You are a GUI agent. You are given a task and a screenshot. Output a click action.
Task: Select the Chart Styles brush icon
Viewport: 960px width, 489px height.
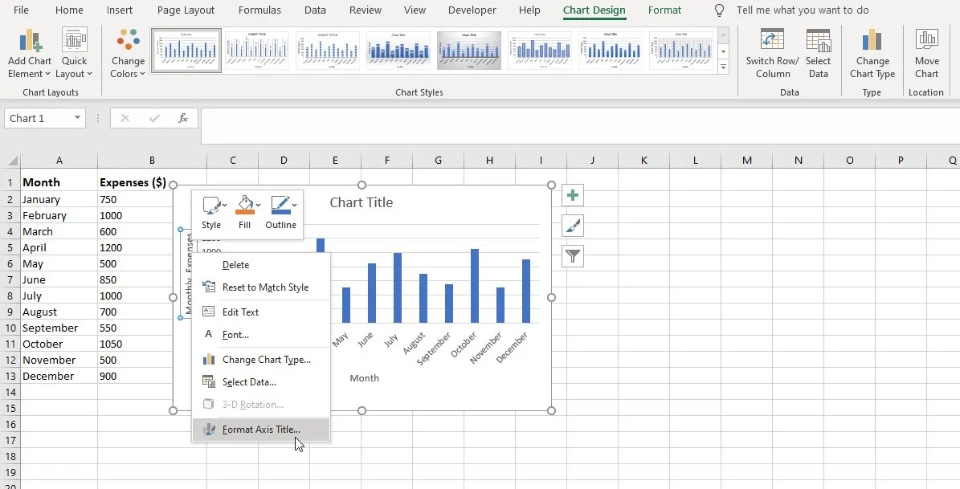pyautogui.click(x=572, y=225)
